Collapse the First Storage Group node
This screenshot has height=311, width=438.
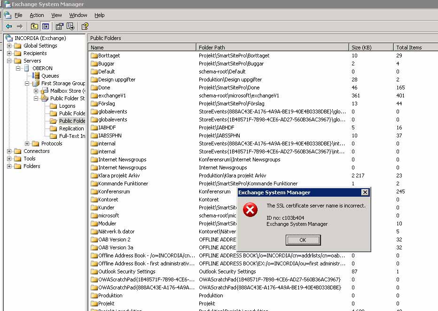pos(27,83)
